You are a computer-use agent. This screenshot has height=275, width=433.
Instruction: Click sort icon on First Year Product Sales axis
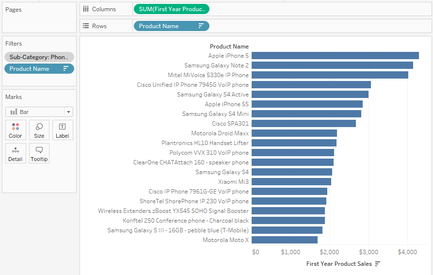point(378,264)
